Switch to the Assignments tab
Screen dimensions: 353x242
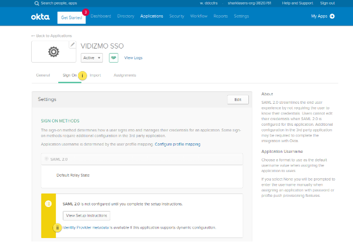[x=125, y=75]
